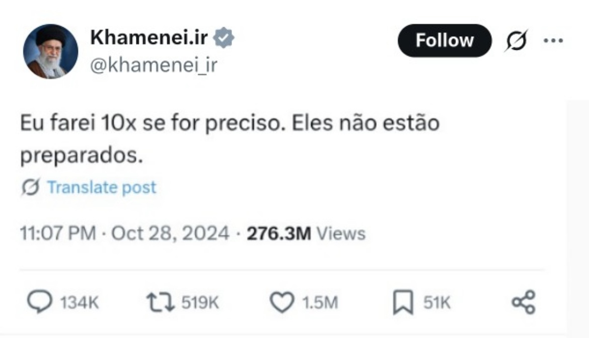Viewport: 589px width, 338px height.
Task: Click the 51K bookmarks count
Action: pos(436,303)
